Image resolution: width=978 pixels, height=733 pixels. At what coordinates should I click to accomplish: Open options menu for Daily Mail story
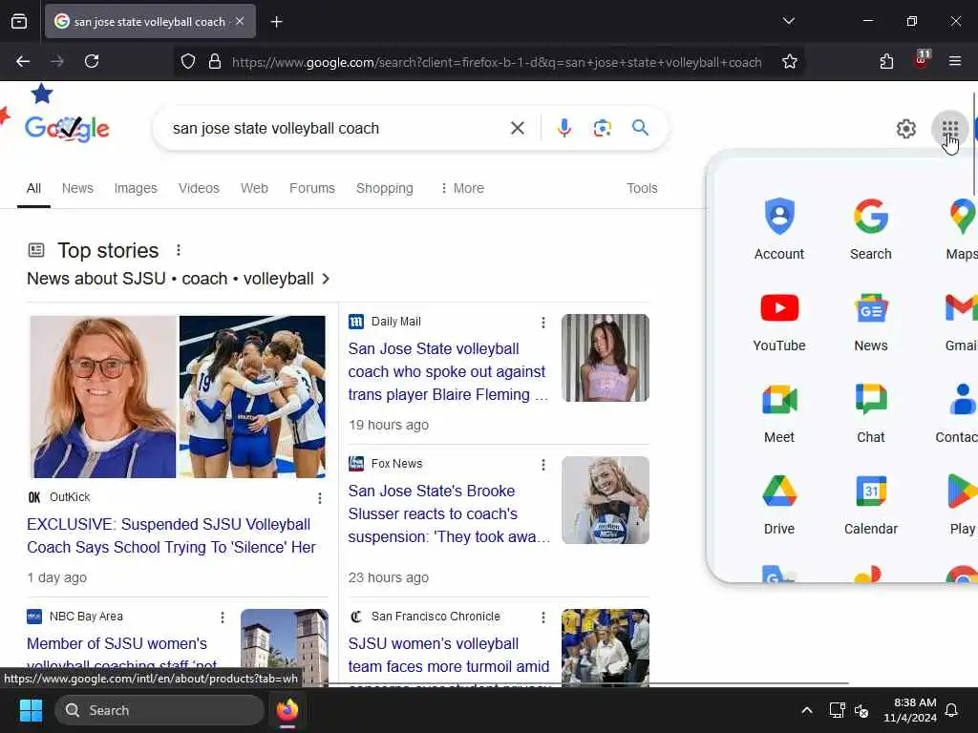click(543, 323)
